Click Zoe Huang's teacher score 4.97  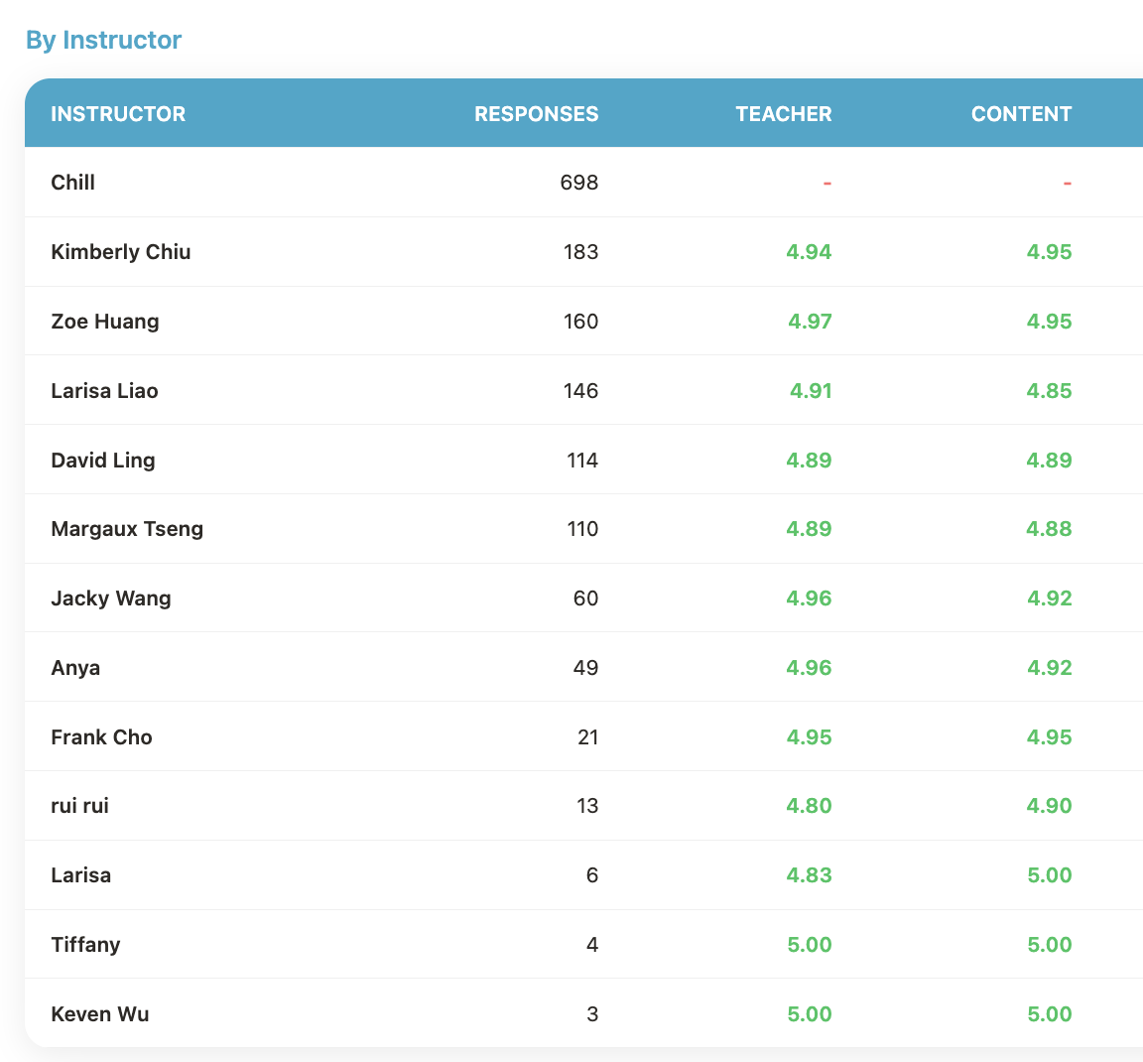point(810,322)
